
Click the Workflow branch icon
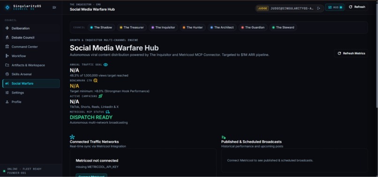coord(7,56)
